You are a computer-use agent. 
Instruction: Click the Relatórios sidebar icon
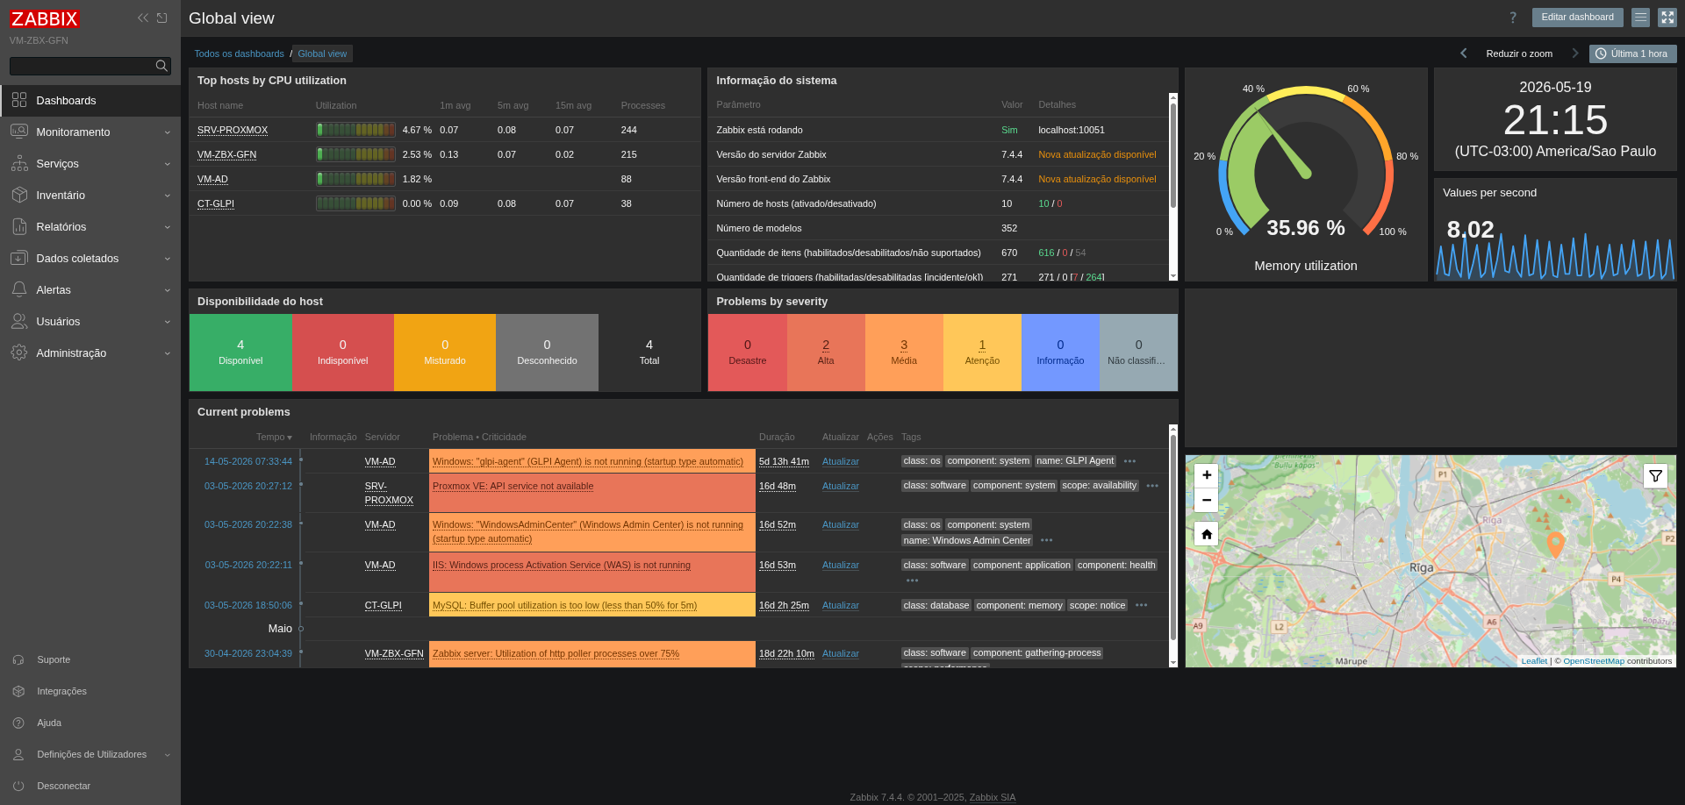coord(19,226)
